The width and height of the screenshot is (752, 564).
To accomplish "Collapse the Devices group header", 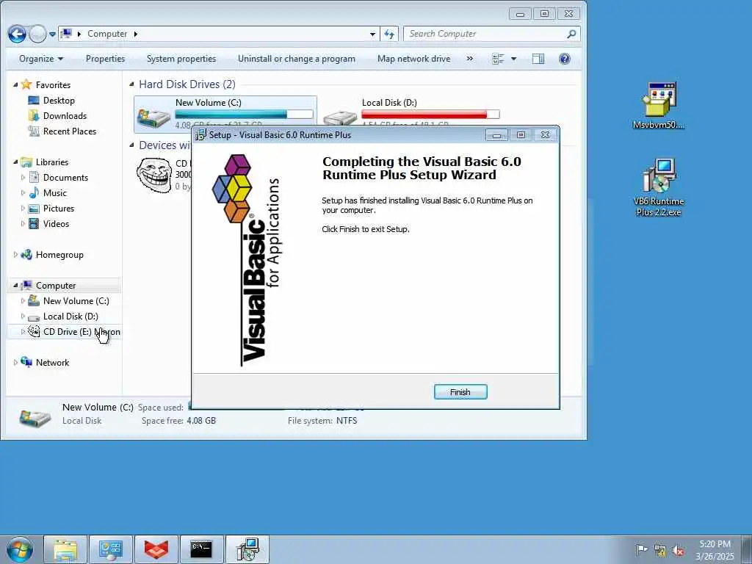I will point(131,145).
